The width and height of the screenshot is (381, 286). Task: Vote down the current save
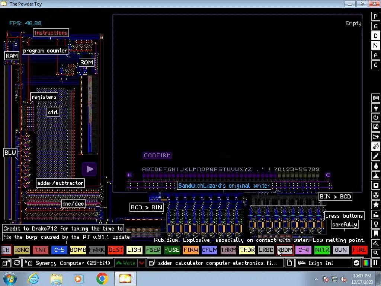(x=142, y=263)
